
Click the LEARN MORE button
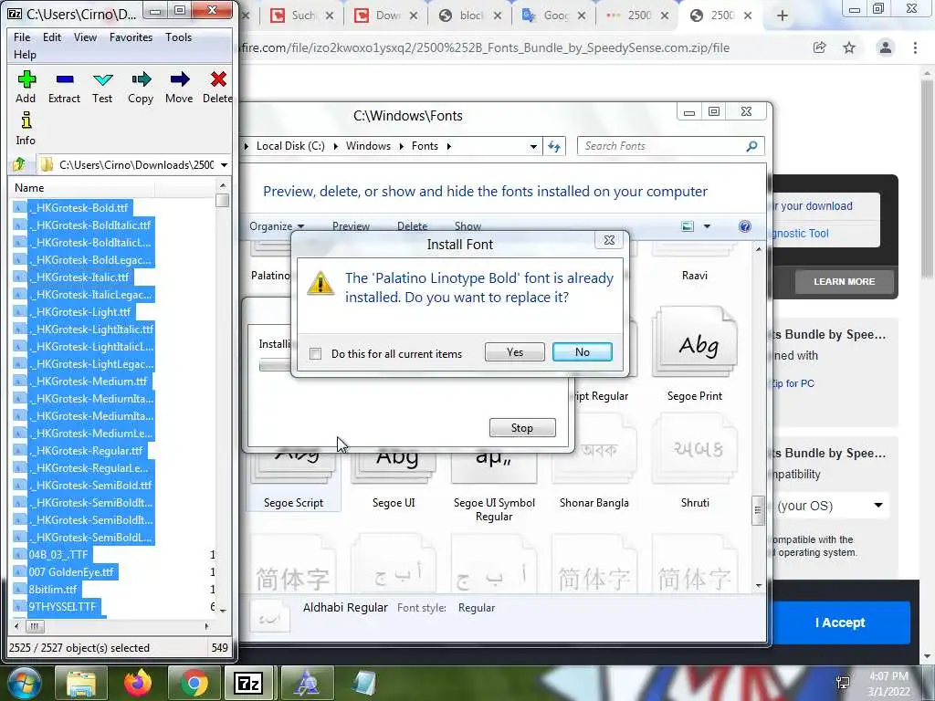coord(845,281)
